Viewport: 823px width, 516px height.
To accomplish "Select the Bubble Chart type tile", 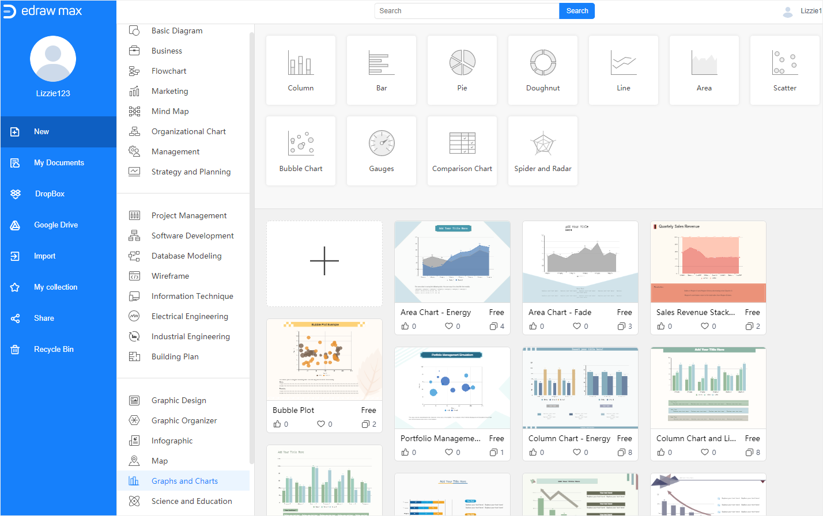I will pos(301,151).
